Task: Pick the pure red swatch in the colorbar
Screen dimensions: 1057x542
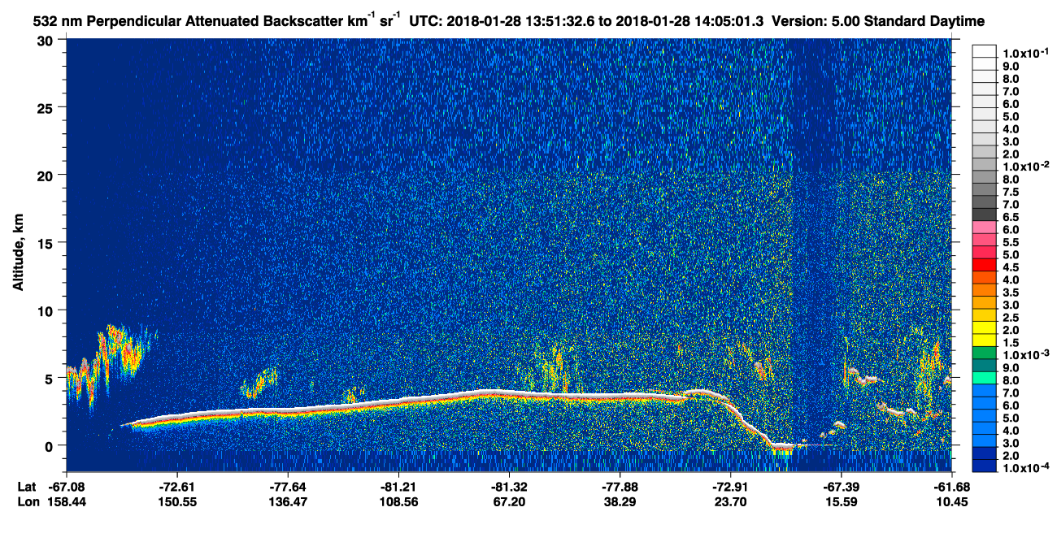Action: [984, 265]
